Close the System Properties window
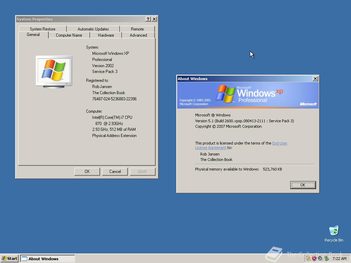The image size is (351, 263). pyautogui.click(x=154, y=19)
